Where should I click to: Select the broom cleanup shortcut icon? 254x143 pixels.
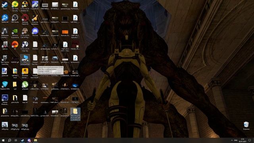tap(35, 19)
